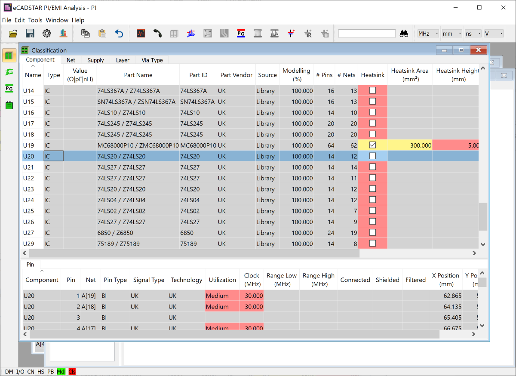Click the green notepad sidebar icon
The image size is (516, 376).
[x=9, y=105]
